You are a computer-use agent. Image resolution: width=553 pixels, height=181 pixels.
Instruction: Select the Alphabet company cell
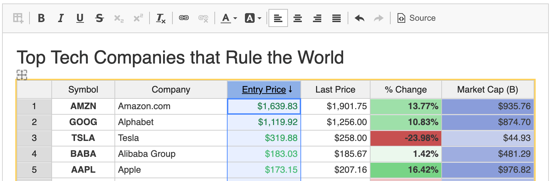(x=171, y=122)
